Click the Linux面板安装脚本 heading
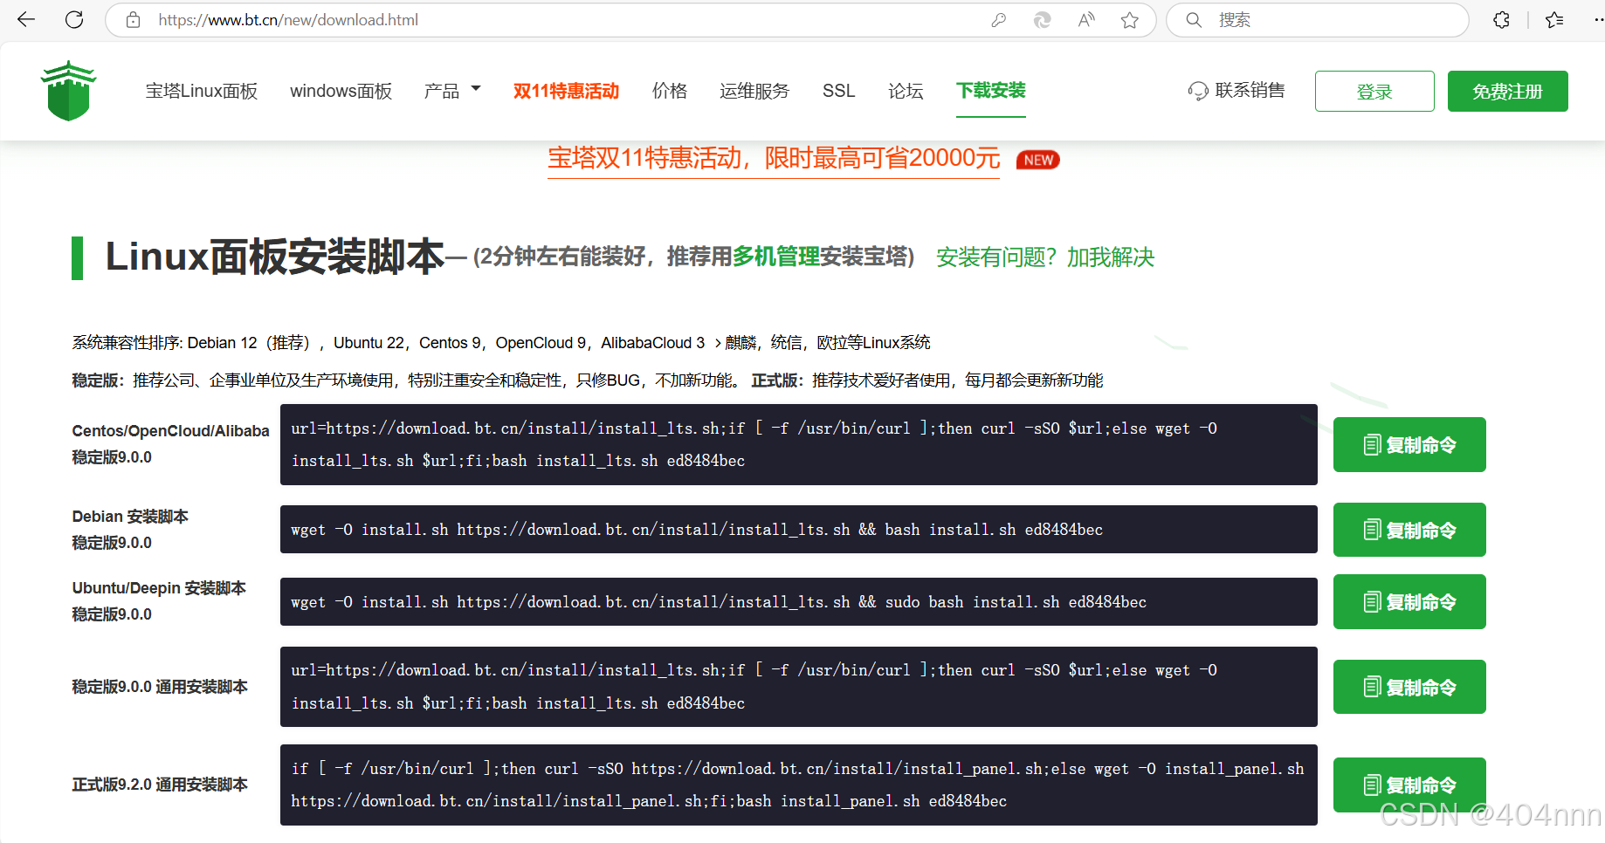Viewport: 1605px width, 843px height. pos(275,257)
